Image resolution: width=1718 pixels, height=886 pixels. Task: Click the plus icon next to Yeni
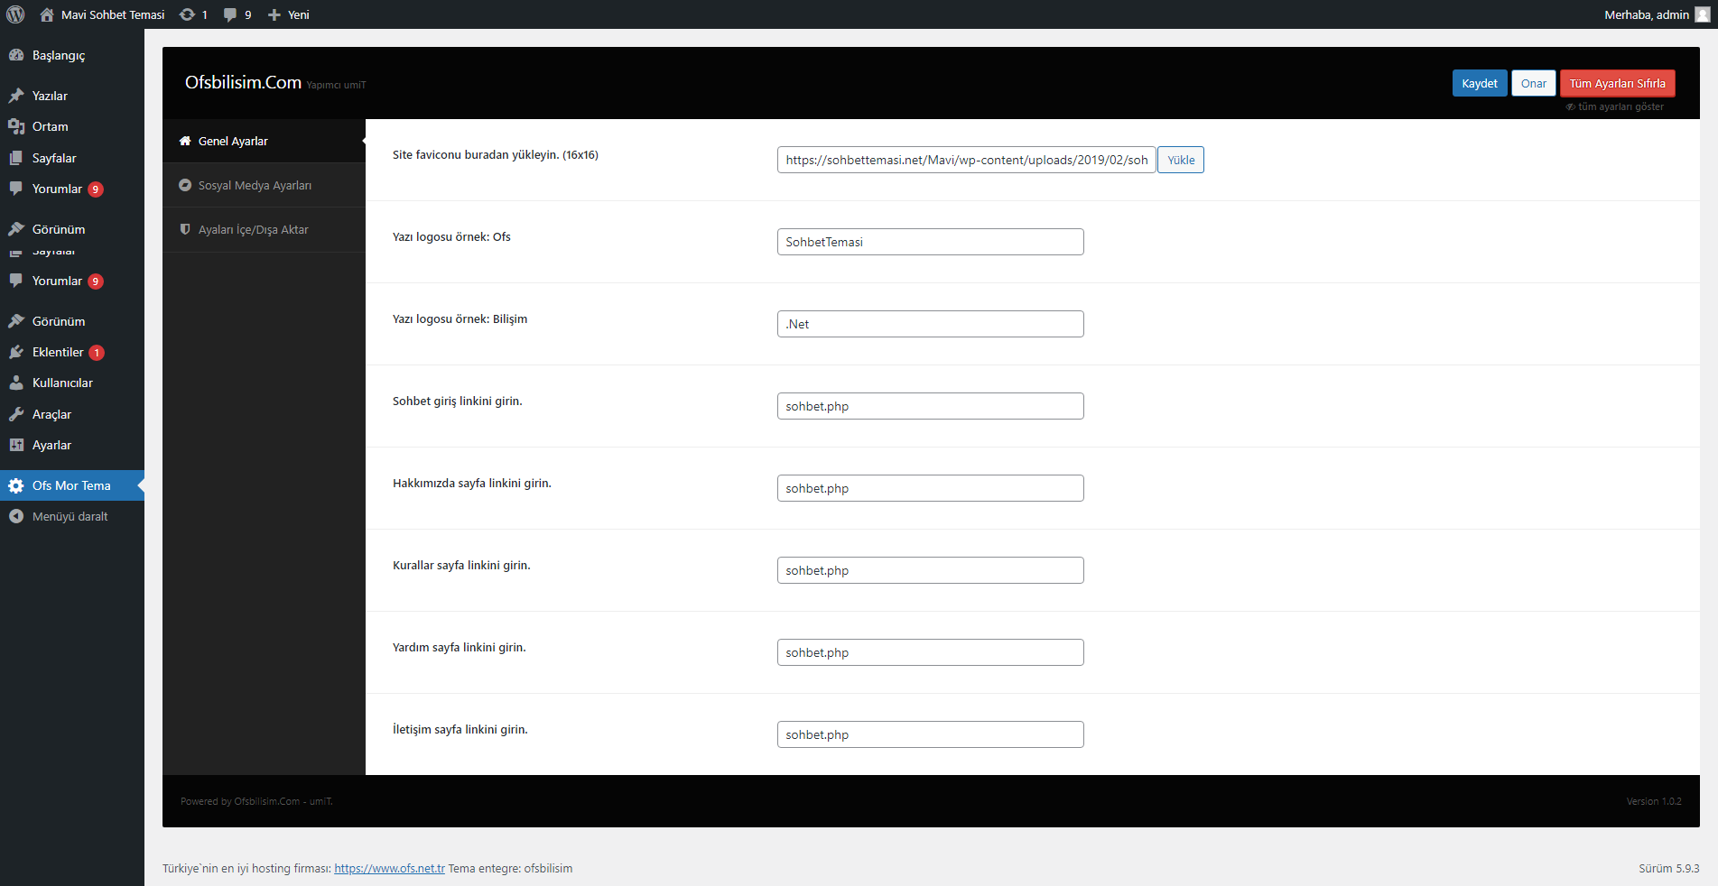pyautogui.click(x=274, y=14)
